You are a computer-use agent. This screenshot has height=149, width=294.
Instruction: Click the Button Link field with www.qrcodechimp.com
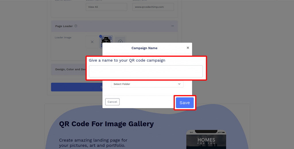pyautogui.click(x=153, y=7)
